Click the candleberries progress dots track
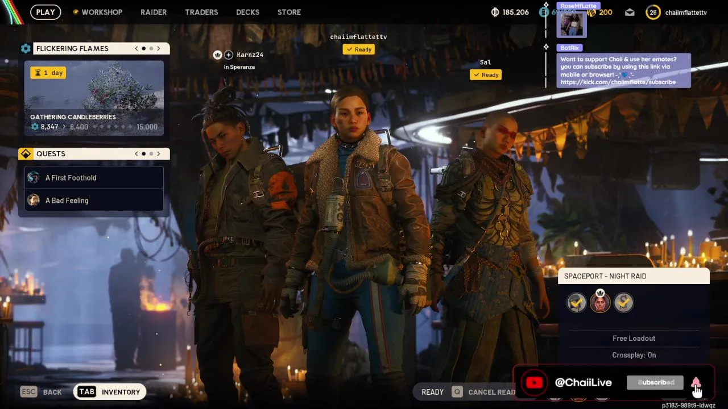The height and width of the screenshot is (409, 728). (x=112, y=127)
